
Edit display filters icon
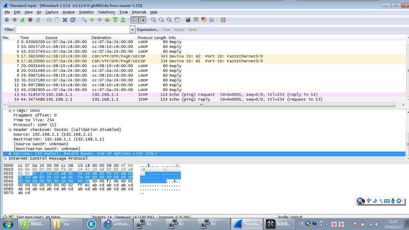196,20
